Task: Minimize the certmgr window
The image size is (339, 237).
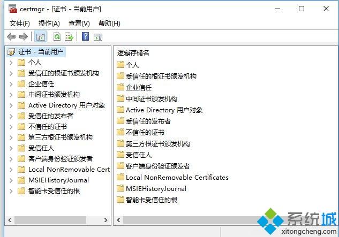Action: pyautogui.click(x=277, y=9)
